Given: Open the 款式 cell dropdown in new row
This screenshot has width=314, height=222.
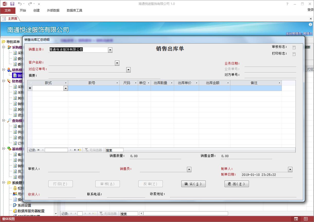Looking at the screenshot, I should pos(66,88).
